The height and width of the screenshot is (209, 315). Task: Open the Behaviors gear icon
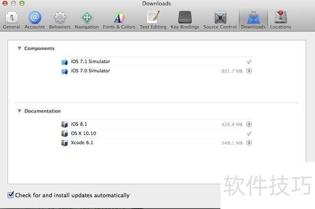tap(60, 17)
